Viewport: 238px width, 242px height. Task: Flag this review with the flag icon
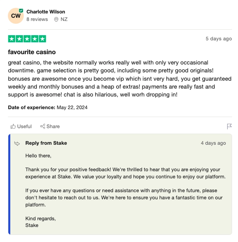(229, 126)
